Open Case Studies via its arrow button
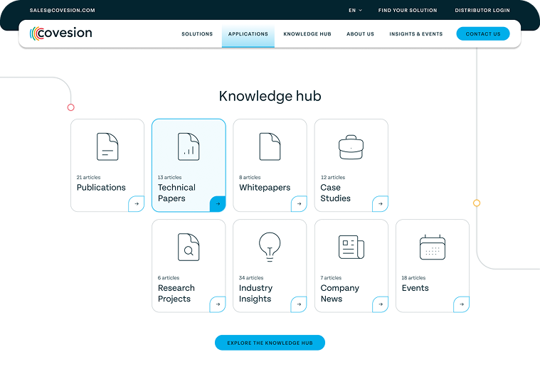540x384 pixels. 380,203
